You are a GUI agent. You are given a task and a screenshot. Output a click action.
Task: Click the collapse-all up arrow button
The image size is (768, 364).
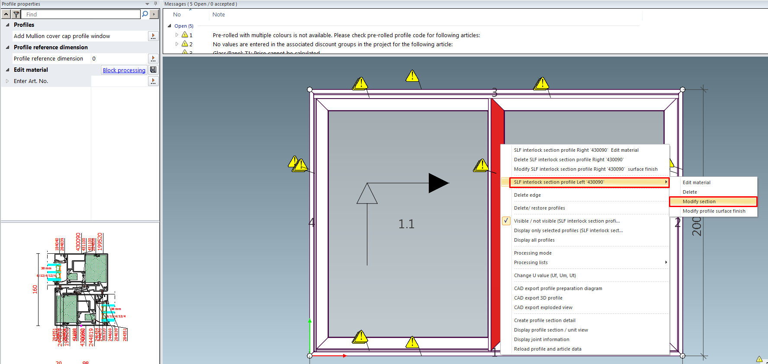[x=6, y=14]
